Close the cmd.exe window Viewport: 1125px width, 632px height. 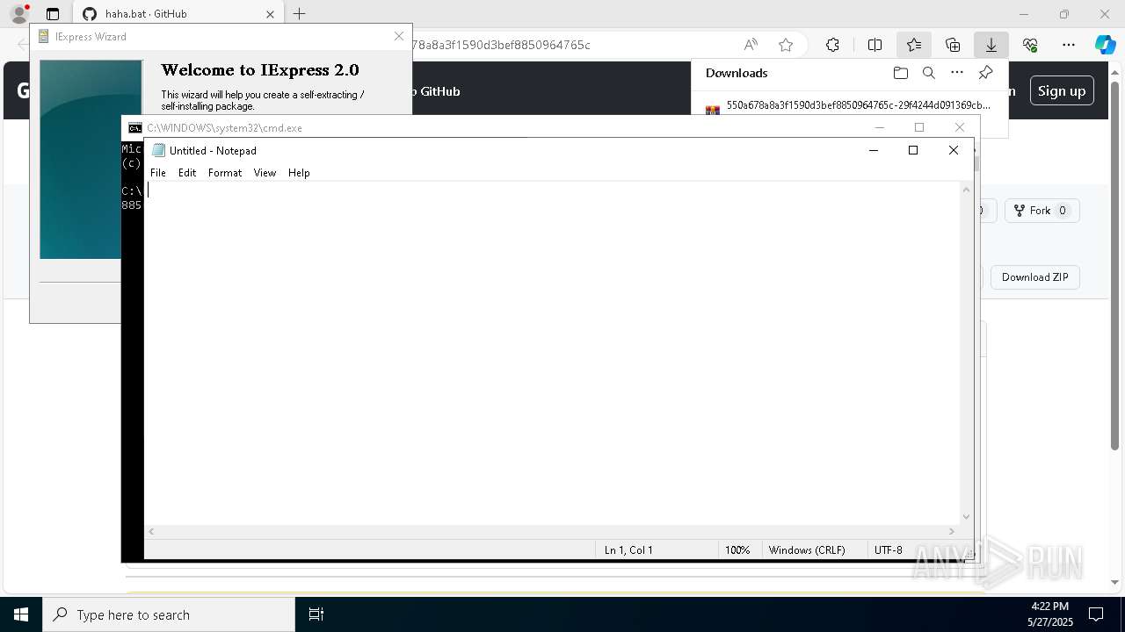(x=960, y=127)
